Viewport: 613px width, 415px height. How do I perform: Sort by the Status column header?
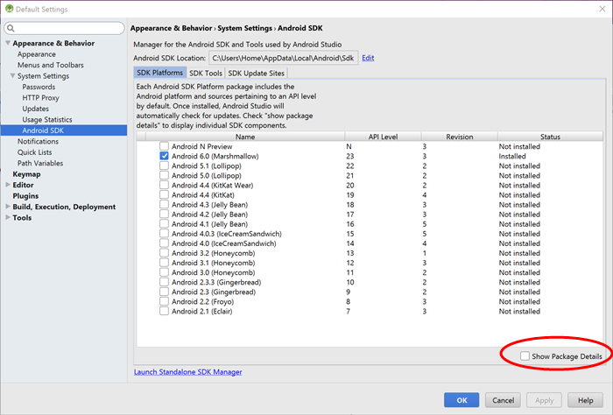tap(550, 137)
